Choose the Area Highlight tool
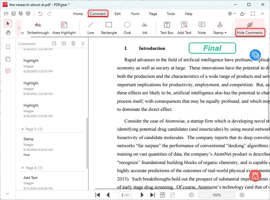 [x=64, y=28]
